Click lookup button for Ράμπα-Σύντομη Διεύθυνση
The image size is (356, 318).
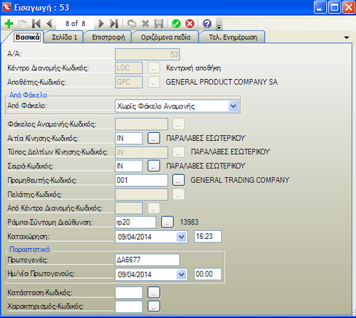[167, 222]
